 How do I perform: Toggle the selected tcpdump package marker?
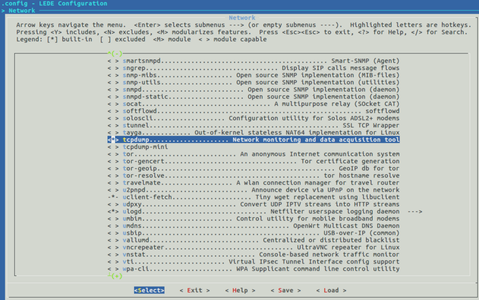point(113,140)
